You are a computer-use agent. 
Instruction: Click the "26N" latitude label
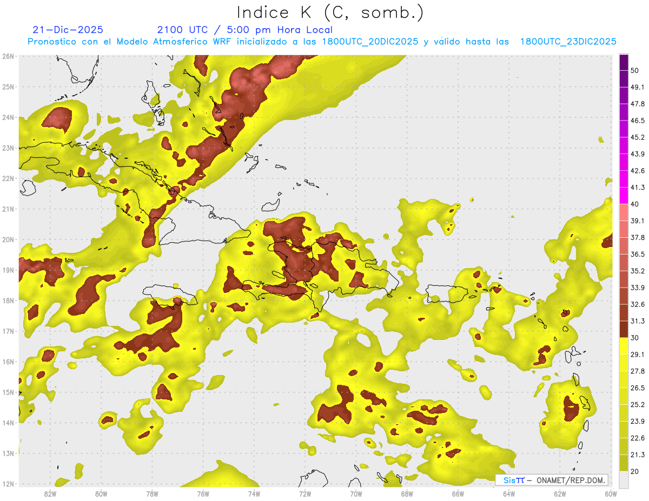(x=8, y=56)
